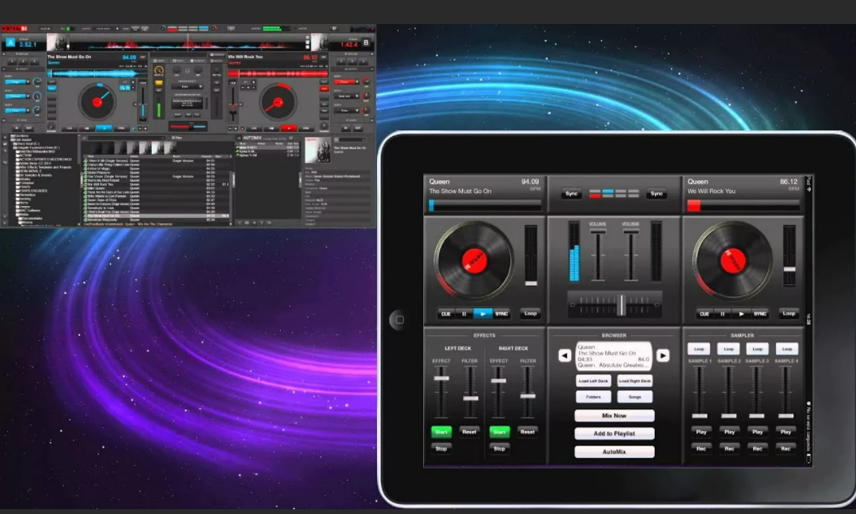Tap SYNC under the right turntable

pos(760,314)
